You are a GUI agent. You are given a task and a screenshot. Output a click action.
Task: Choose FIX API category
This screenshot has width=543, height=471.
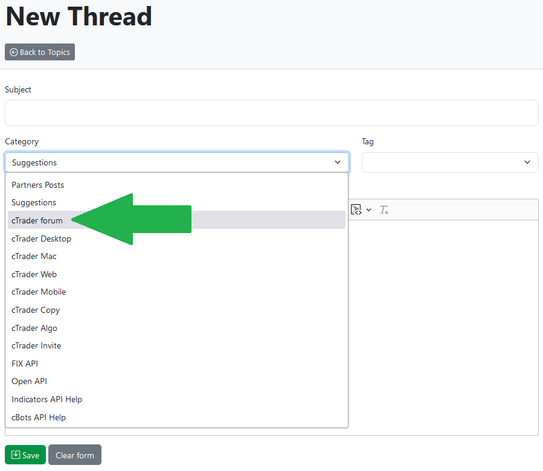tap(176, 364)
